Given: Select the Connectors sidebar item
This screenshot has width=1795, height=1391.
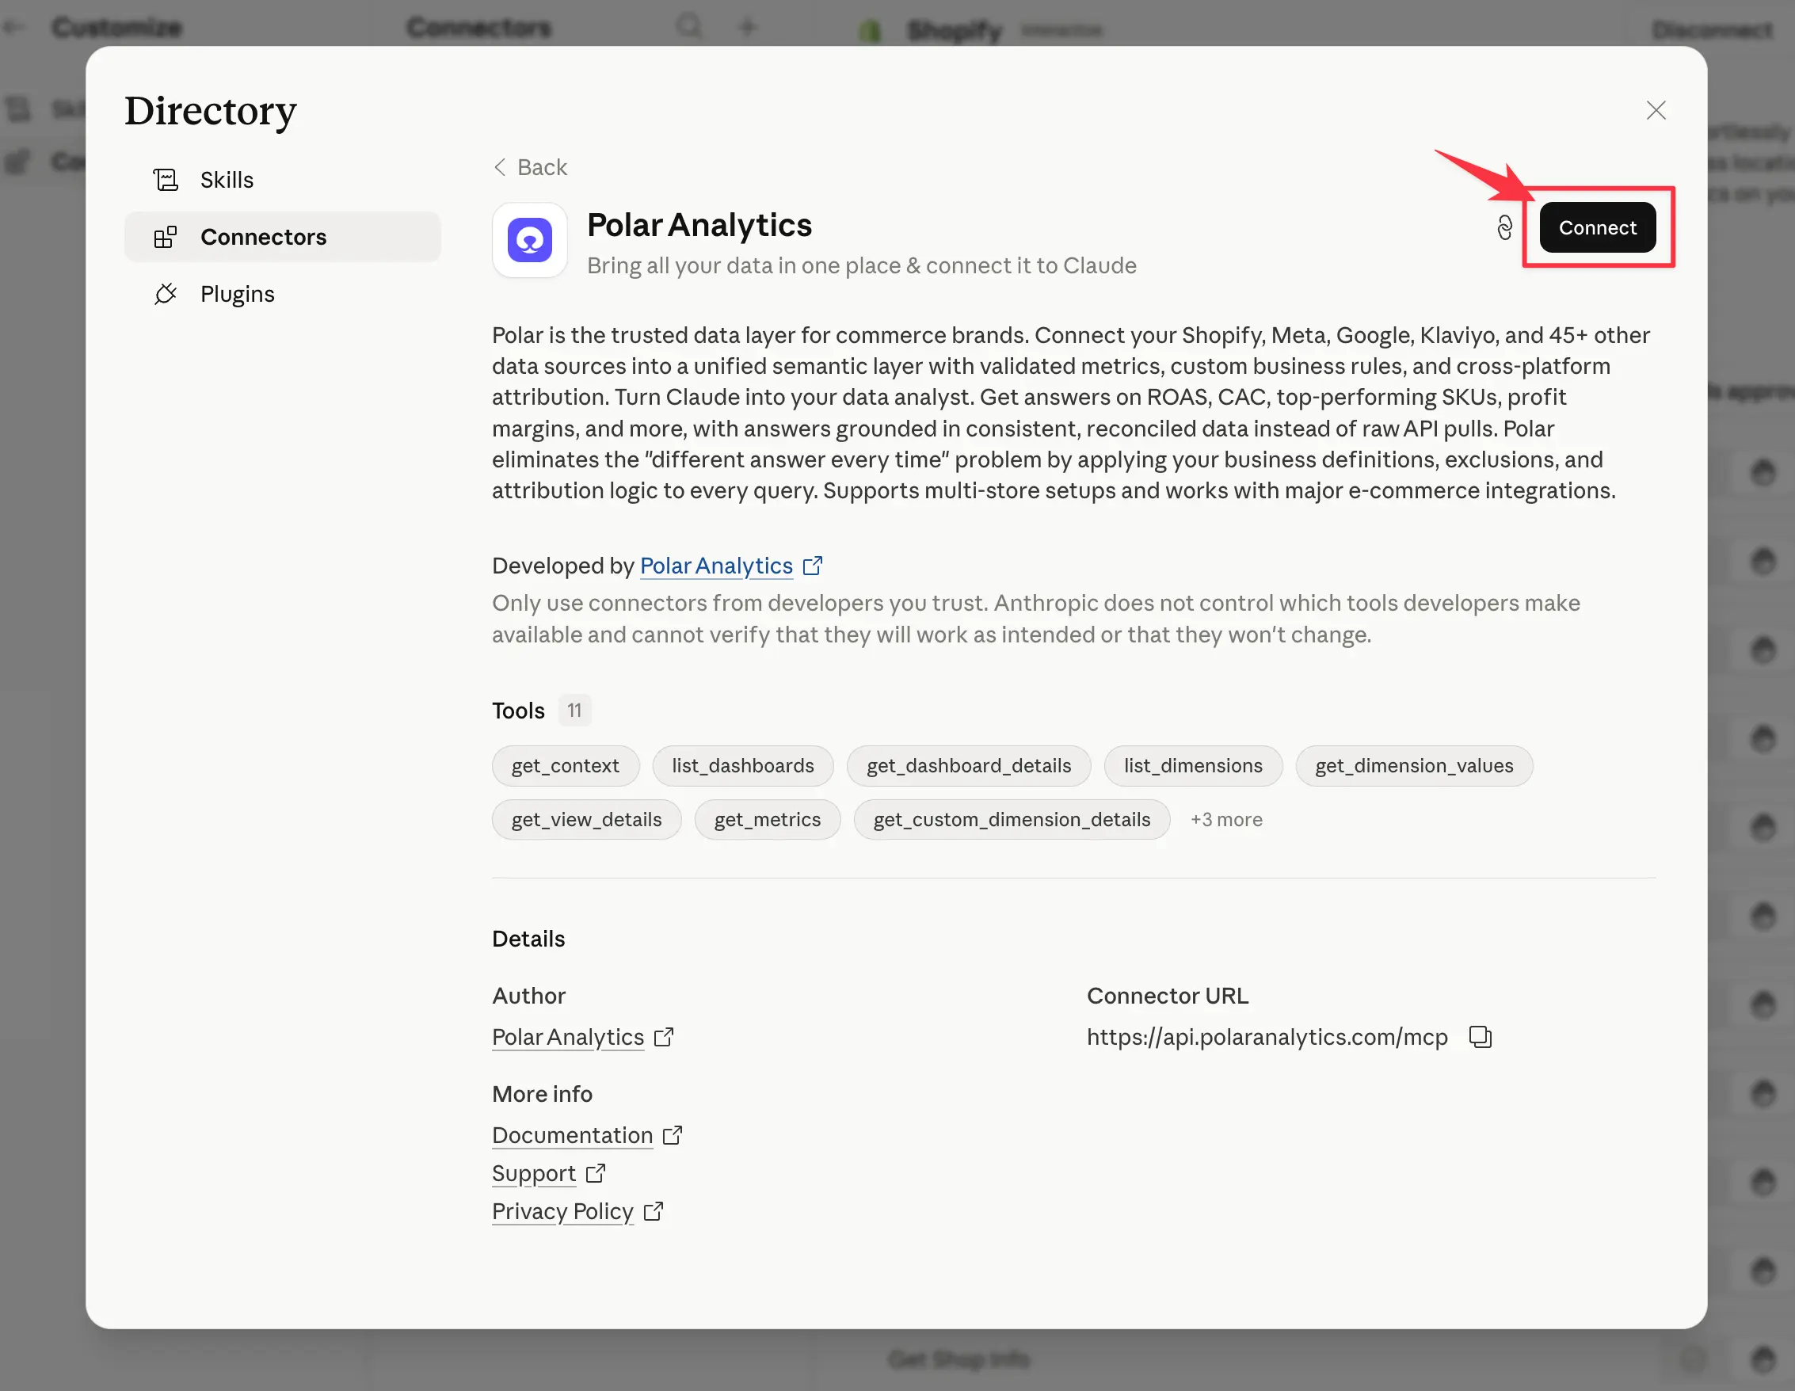Looking at the screenshot, I should point(283,237).
